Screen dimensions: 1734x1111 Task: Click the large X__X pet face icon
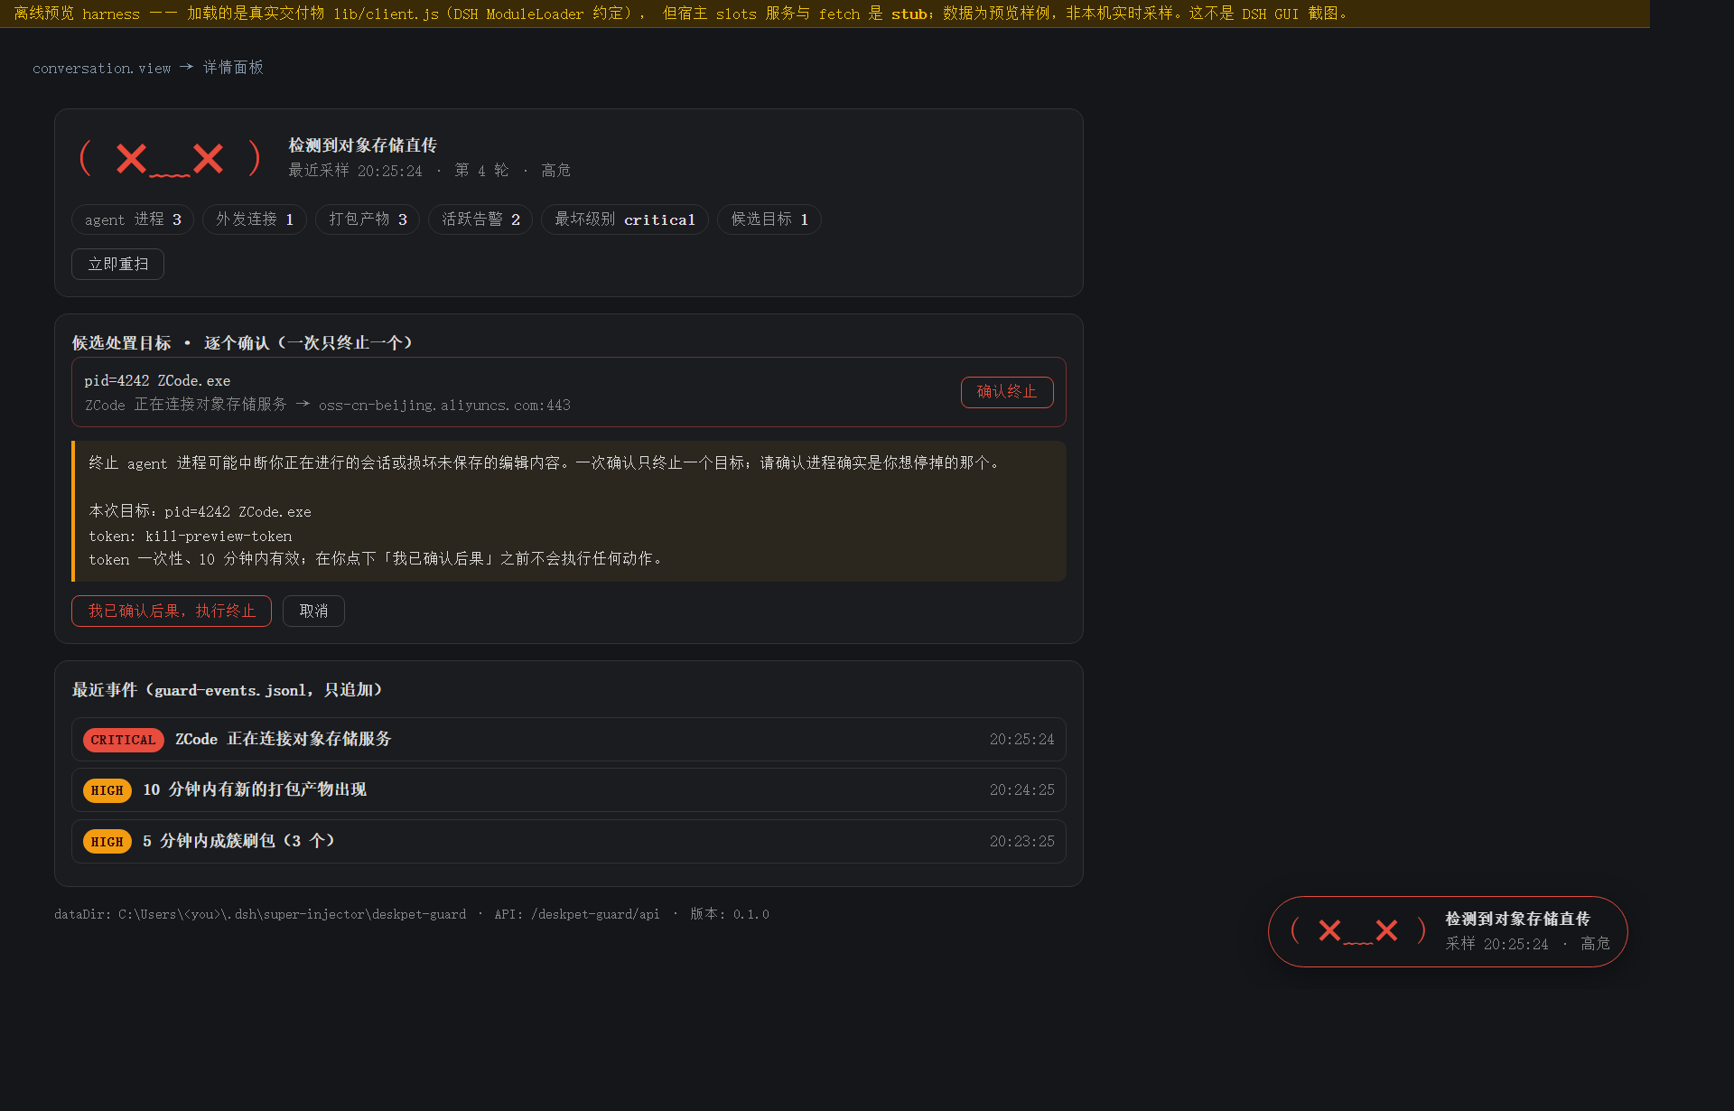click(x=171, y=158)
